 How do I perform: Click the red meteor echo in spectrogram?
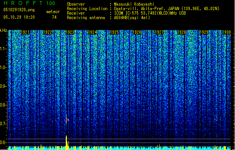[x=67, y=120]
